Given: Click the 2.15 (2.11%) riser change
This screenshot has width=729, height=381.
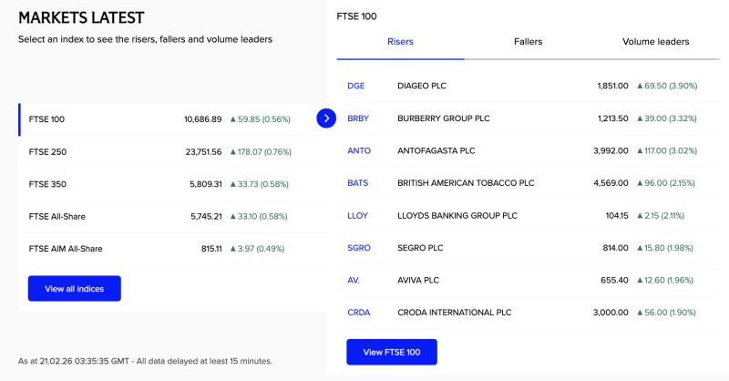Looking at the screenshot, I should [661, 216].
